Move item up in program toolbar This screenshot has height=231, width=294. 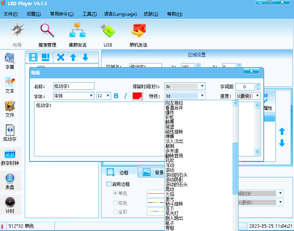click(73, 57)
